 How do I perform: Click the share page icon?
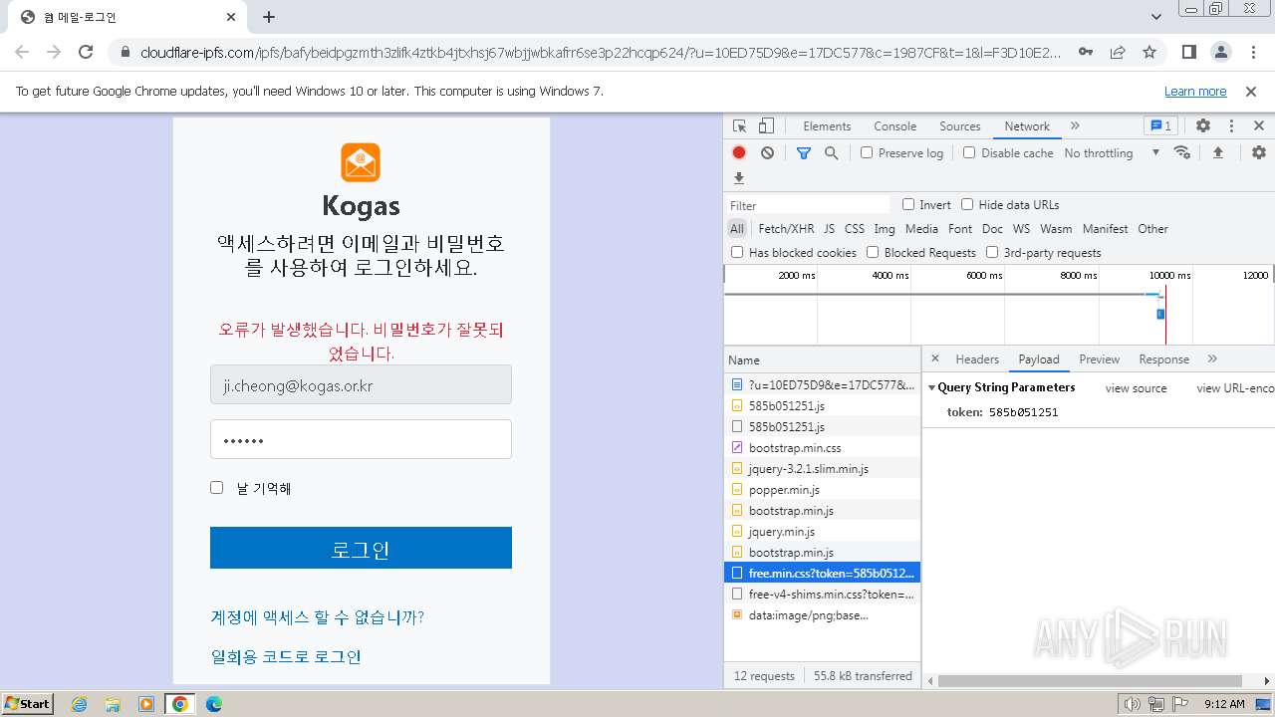[x=1118, y=52]
